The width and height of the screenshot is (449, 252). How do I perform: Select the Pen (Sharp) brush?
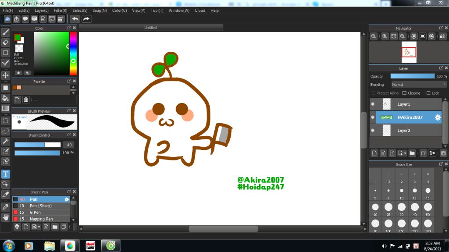click(x=41, y=206)
